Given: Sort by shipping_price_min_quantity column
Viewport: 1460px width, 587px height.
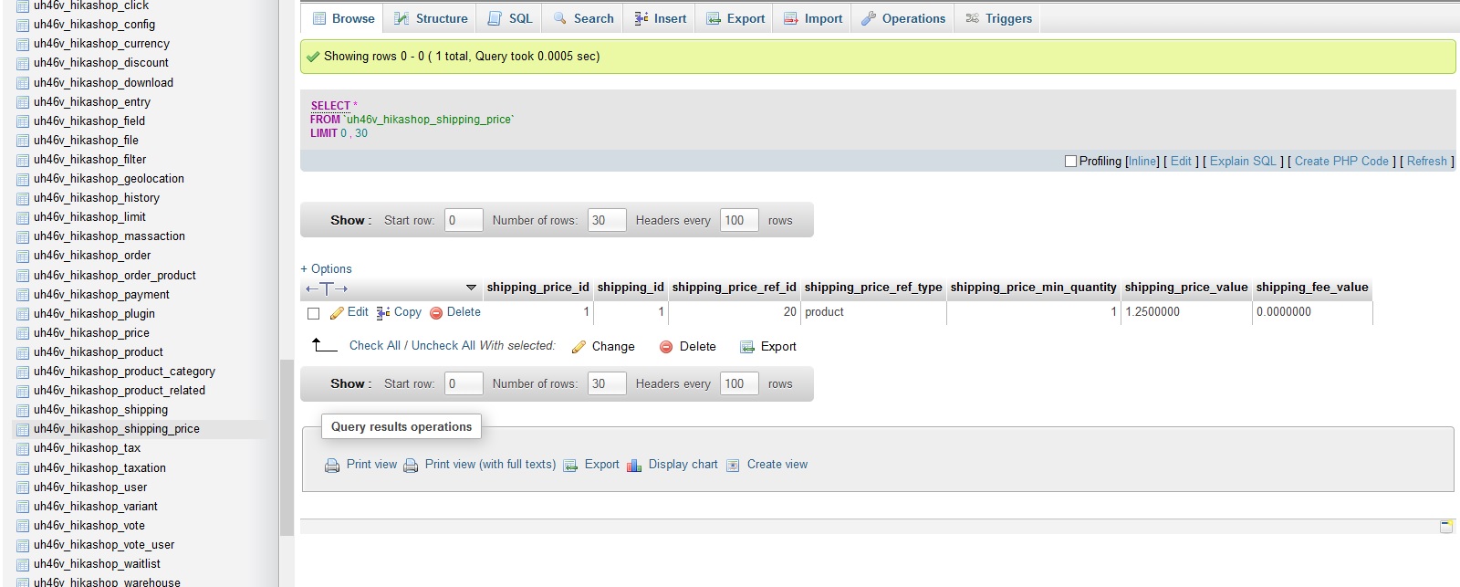Looking at the screenshot, I should [1033, 288].
